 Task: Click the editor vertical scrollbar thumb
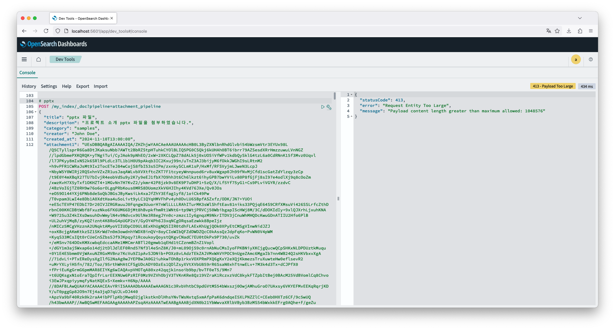click(x=335, y=96)
